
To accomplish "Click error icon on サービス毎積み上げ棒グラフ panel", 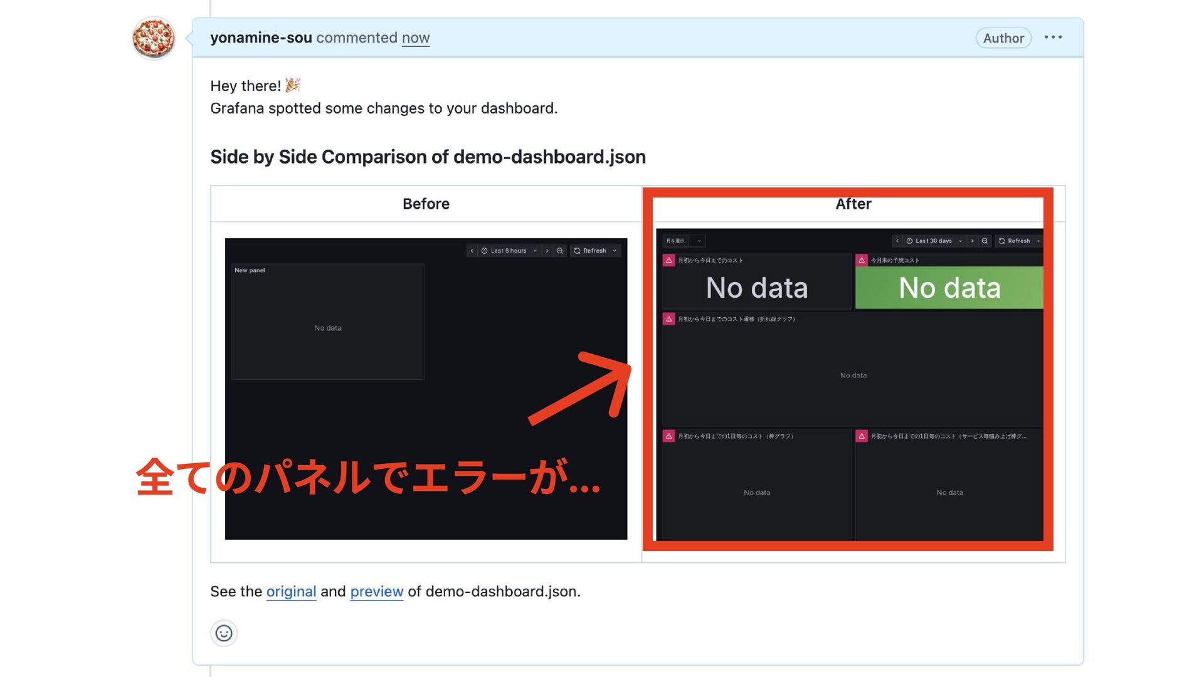I will point(862,436).
